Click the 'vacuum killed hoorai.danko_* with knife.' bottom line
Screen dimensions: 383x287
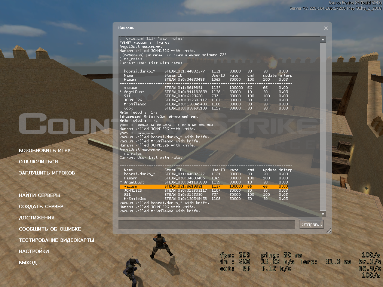click(x=164, y=203)
